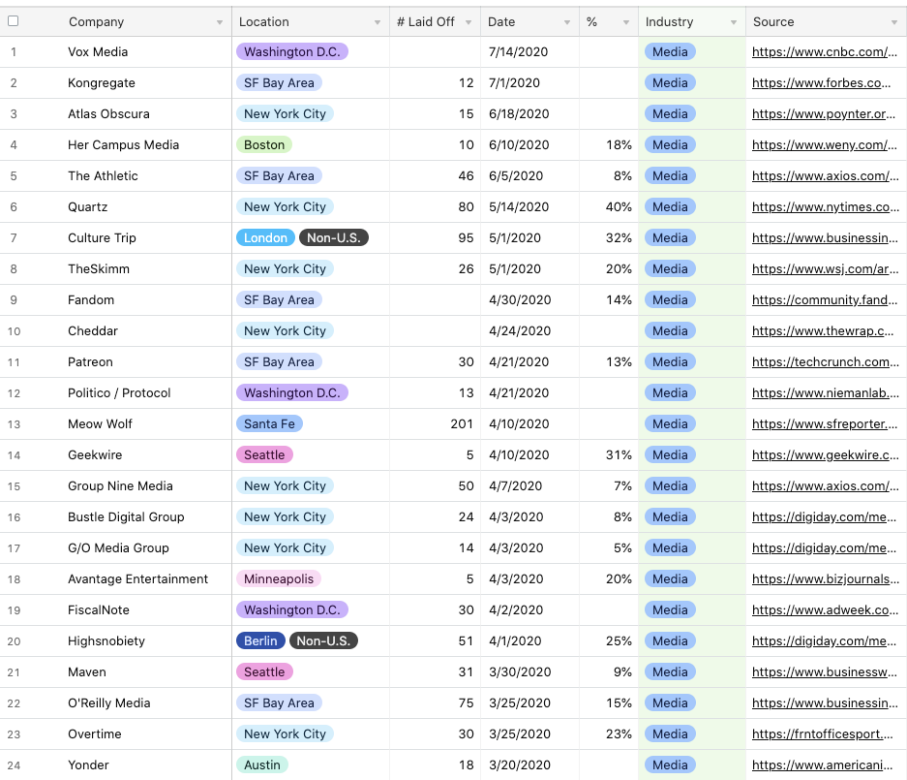
Task: Click the 95 laid off value for Culture Trip
Action: click(466, 238)
